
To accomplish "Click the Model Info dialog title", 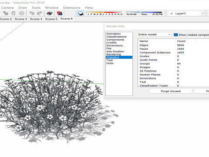I will 115,26.
